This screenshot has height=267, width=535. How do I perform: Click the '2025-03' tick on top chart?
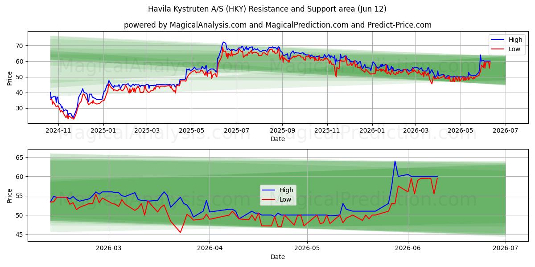(x=147, y=130)
